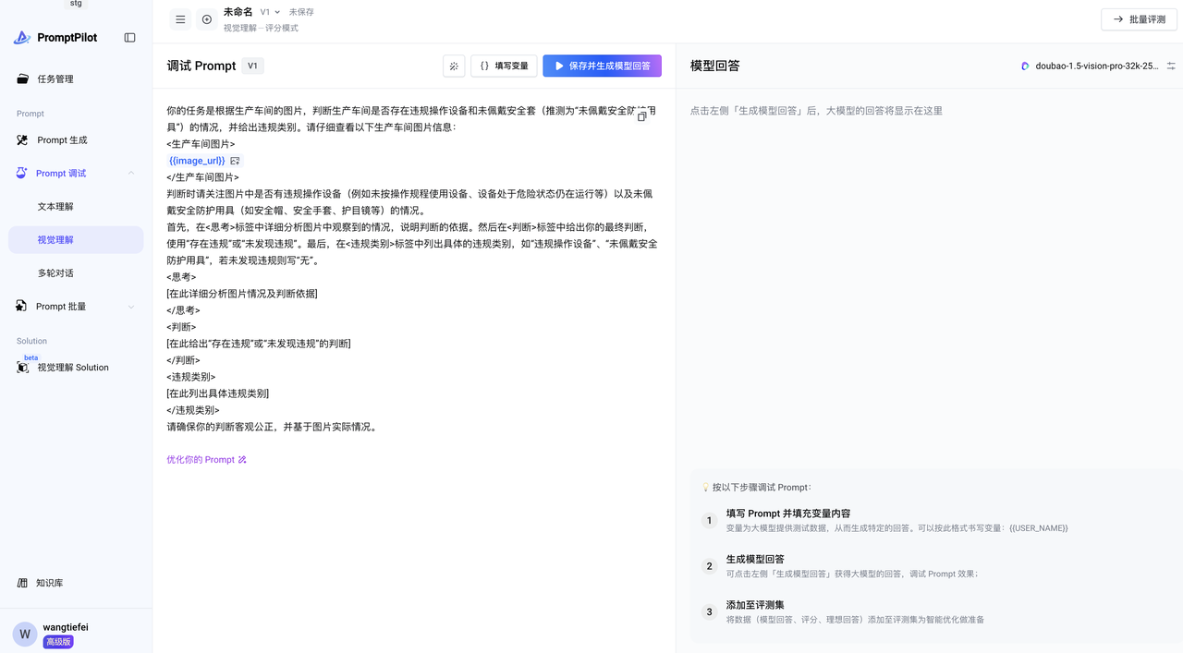Click the Prompt 调试 flask icon
Image resolution: width=1183 pixels, height=653 pixels.
click(22, 174)
